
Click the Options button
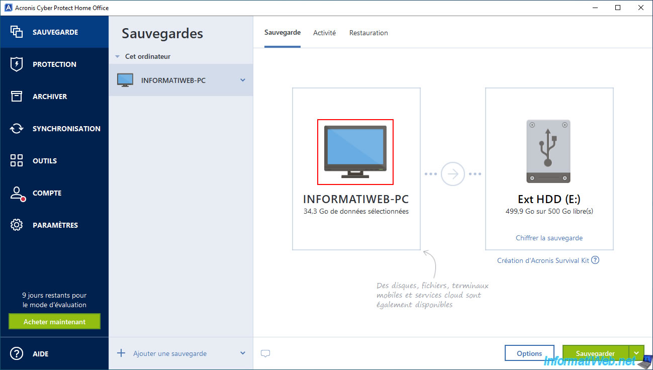pyautogui.click(x=529, y=353)
